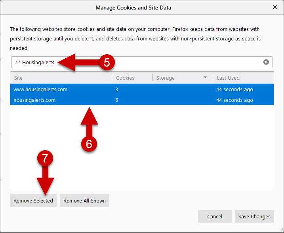Click cookie count 8 cell
The height and width of the screenshot is (233, 284).
coord(116,89)
